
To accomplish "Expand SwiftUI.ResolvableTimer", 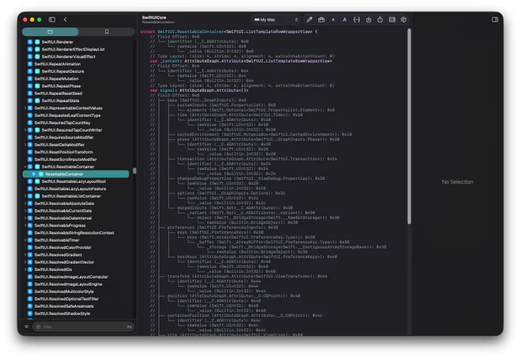I will 25,240.
